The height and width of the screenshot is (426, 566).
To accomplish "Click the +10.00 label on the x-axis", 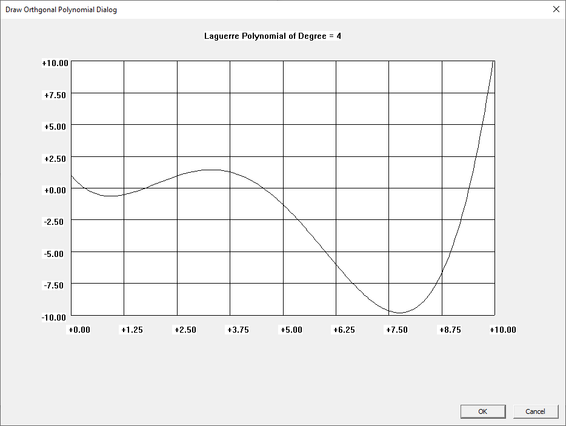I will coord(503,330).
